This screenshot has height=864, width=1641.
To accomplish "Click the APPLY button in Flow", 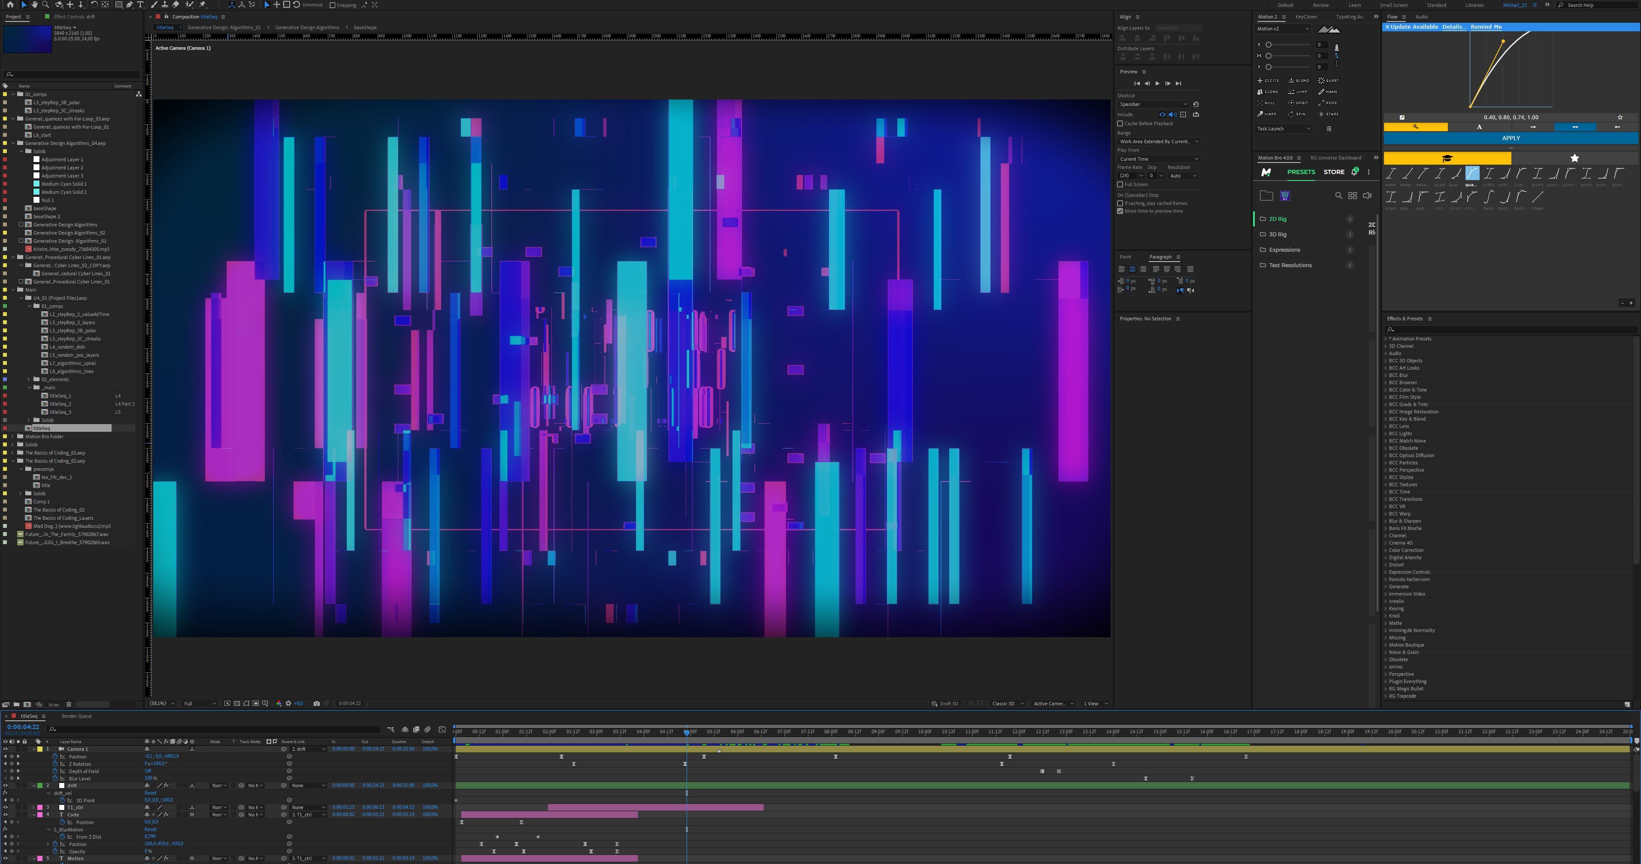I will (1511, 138).
